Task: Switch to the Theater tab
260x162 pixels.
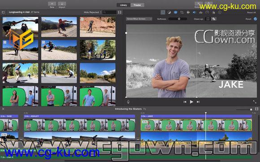Action: click(137, 5)
